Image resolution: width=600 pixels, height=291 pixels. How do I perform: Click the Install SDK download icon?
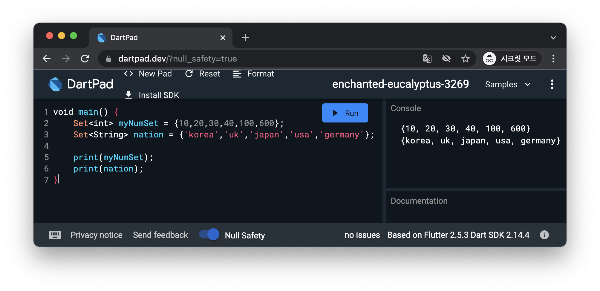(128, 95)
